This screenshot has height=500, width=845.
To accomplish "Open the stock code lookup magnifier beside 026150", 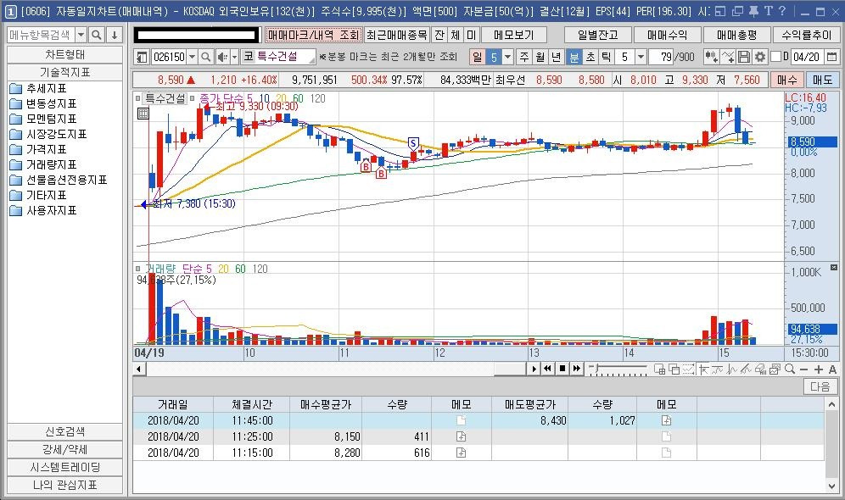I will point(206,57).
